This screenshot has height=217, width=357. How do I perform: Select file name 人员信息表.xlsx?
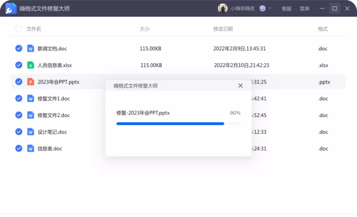pos(55,65)
